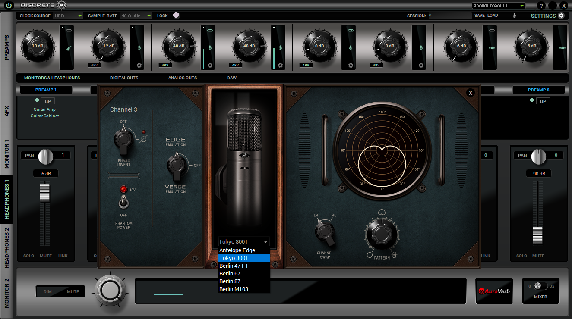
Task: Collapse the Tokyo 800T mic model dropdown
Action: pos(244,241)
